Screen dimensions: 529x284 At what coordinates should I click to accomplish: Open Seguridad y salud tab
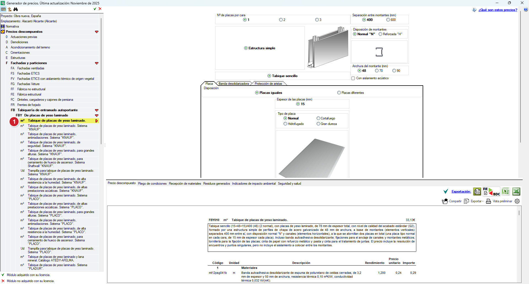[289, 184]
